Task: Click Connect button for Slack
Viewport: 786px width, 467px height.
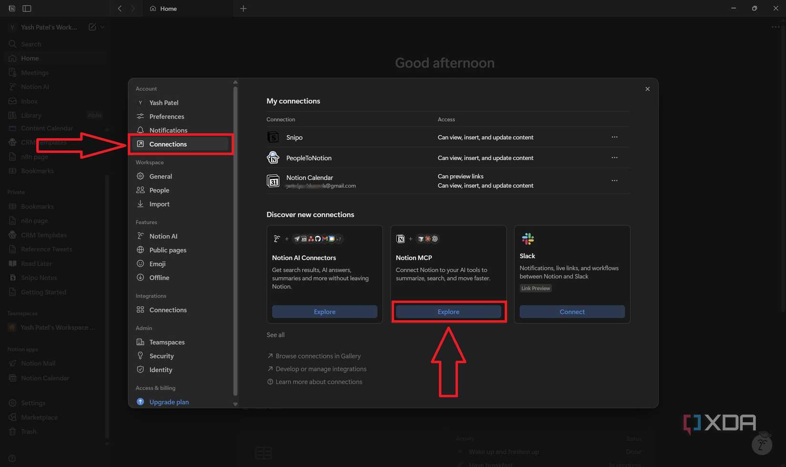Action: (x=572, y=312)
